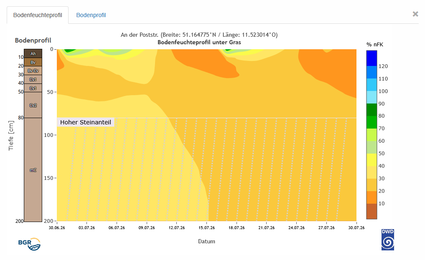Select the Cv2 soil horizon layer
The image size is (425, 260).
[33, 105]
